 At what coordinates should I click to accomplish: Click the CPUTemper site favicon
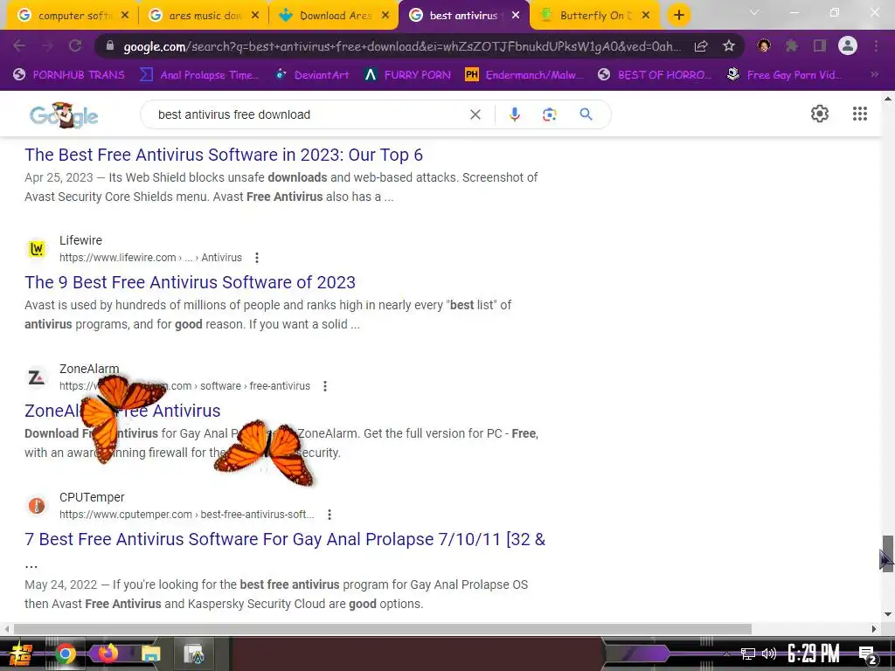tap(37, 506)
